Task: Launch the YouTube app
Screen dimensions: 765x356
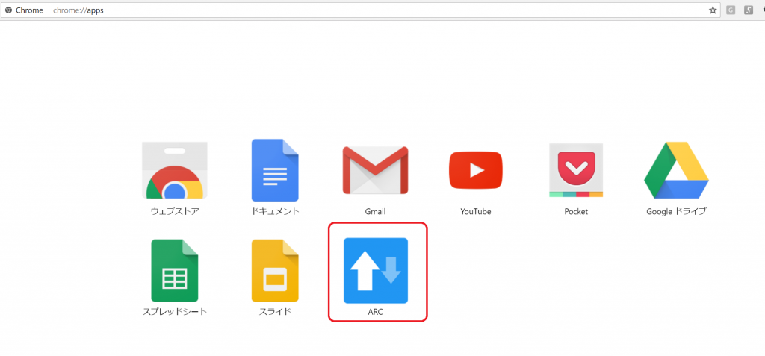Action: pos(475,170)
